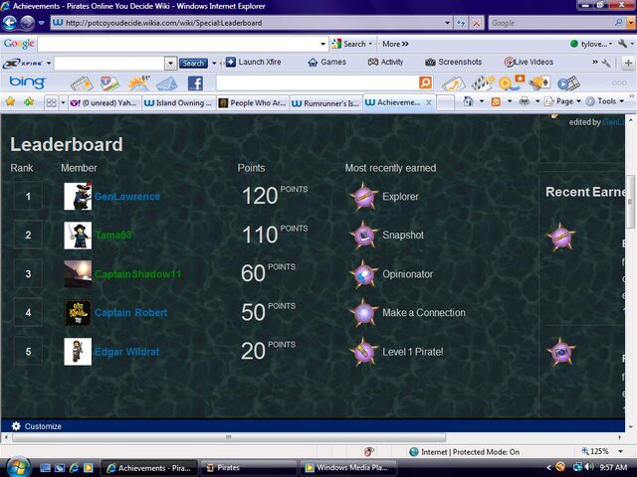Expand the Google toolbar search box dropdown
This screenshot has height=477, width=637.
(x=322, y=44)
